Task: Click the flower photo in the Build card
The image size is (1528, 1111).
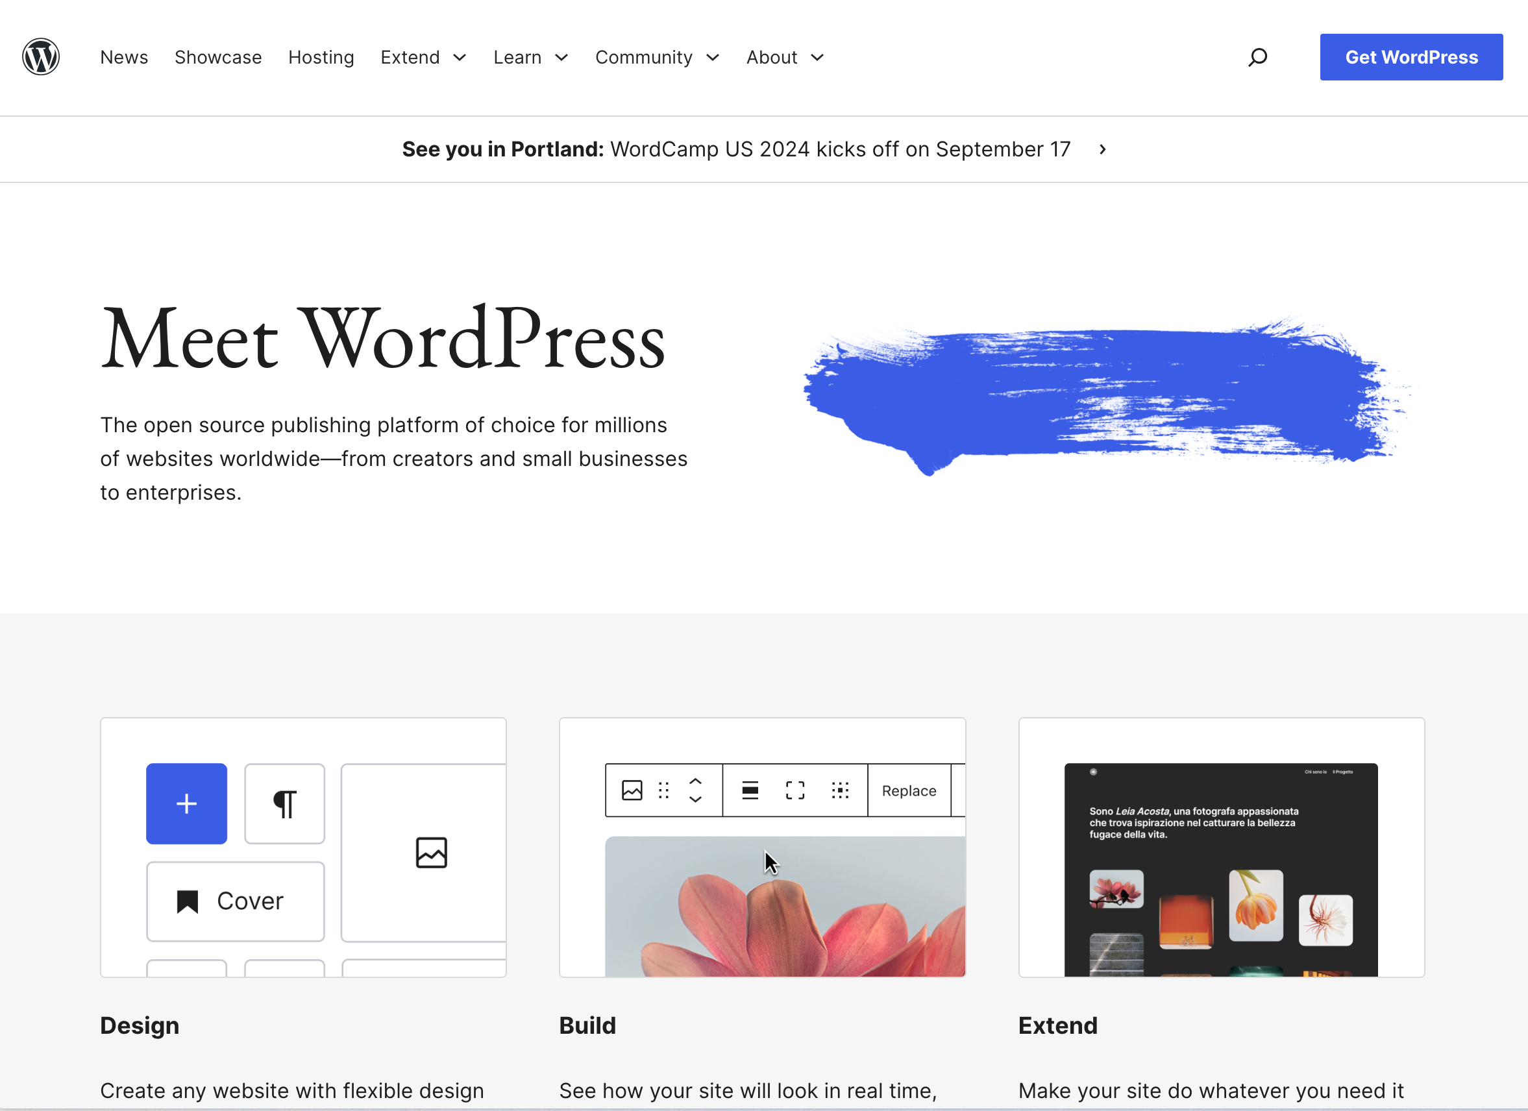Action: (x=785, y=906)
